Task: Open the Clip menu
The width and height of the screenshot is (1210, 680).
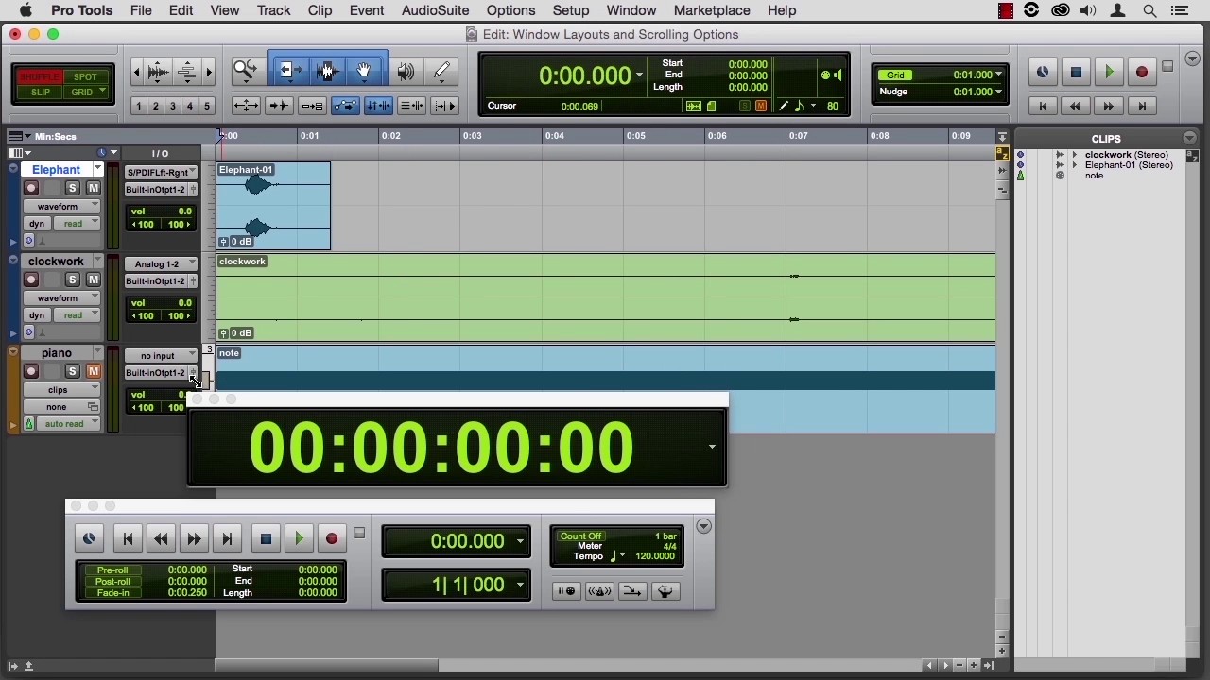Action: 320,10
